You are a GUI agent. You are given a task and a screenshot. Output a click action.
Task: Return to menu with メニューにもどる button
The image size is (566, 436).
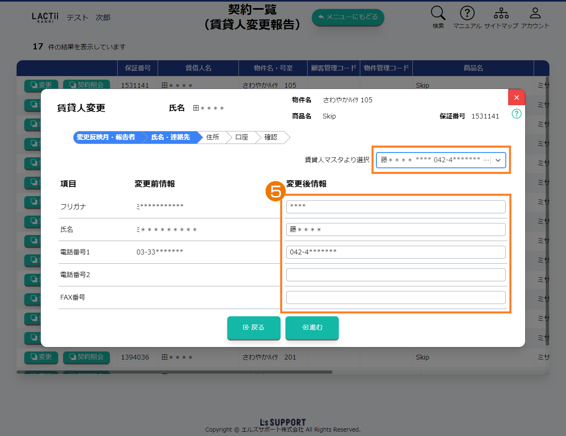(x=348, y=17)
